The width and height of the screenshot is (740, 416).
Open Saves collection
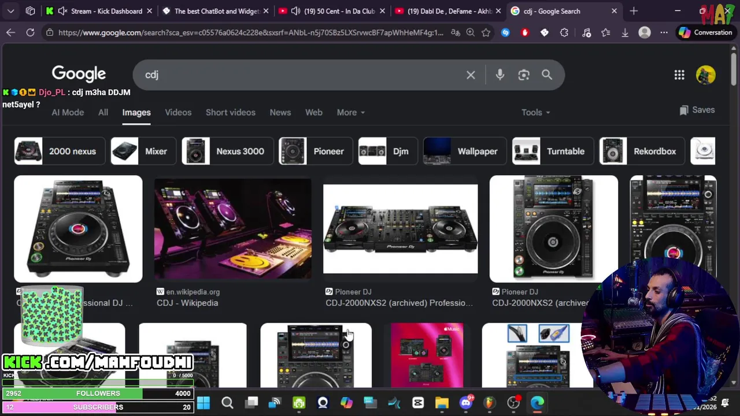[x=697, y=110]
